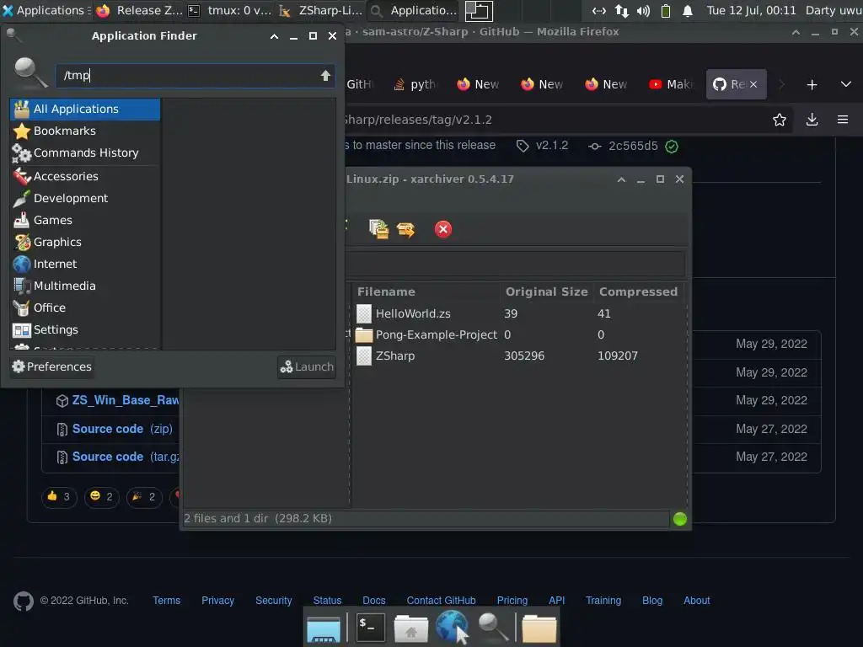Click GitHub logo in footer
863x647 pixels.
click(x=24, y=602)
